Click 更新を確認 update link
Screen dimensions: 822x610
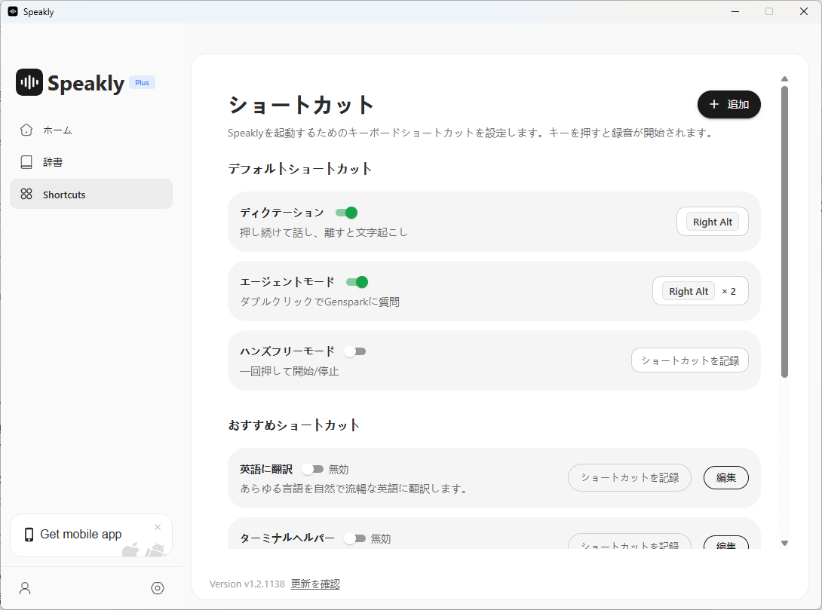click(315, 584)
